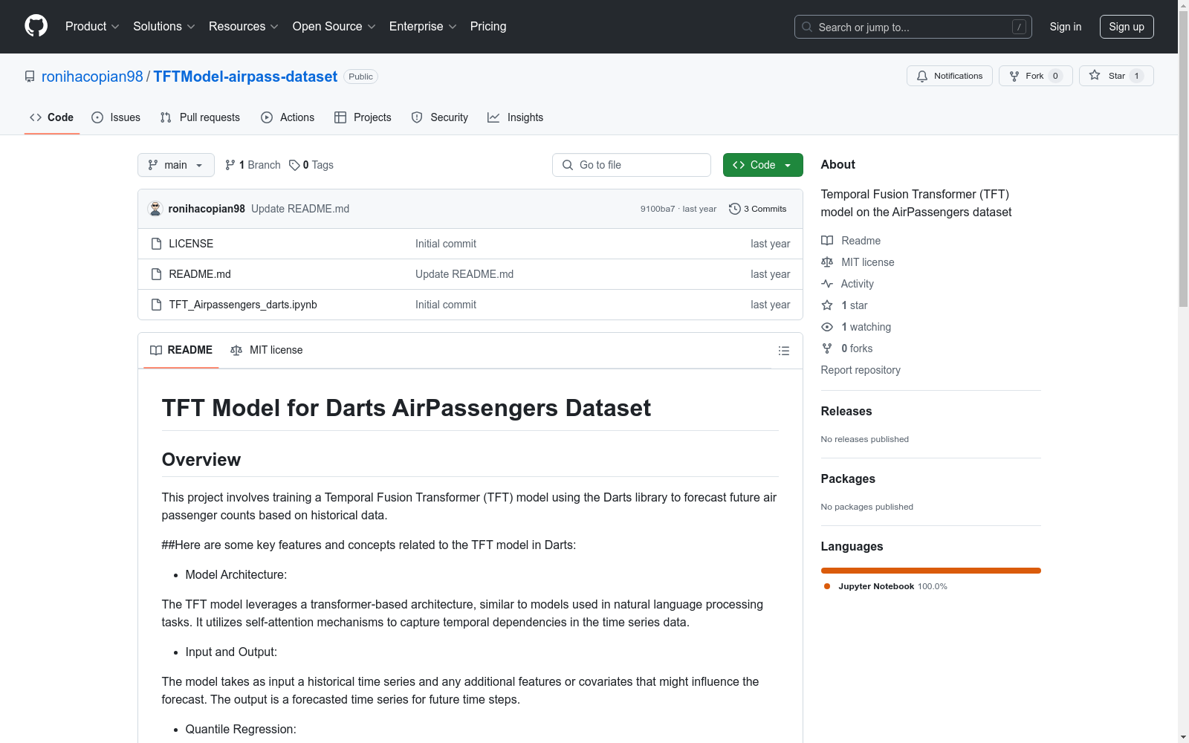Click the pulse icon beside Activity
This screenshot has width=1189, height=743.
pos(827,284)
